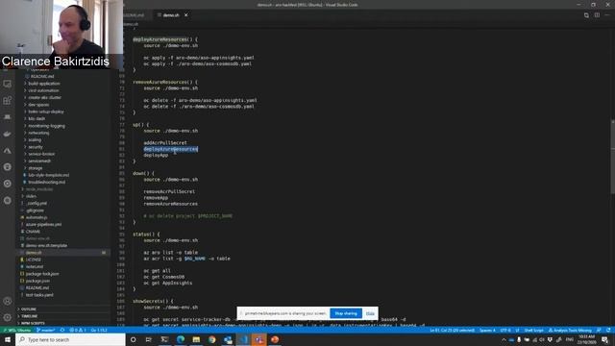Screen dimensions: 615x346
Task: Click the Type here to search box
Action: coord(70,339)
